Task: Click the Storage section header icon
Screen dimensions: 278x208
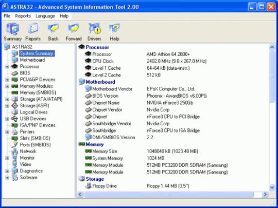Action: click(81, 179)
